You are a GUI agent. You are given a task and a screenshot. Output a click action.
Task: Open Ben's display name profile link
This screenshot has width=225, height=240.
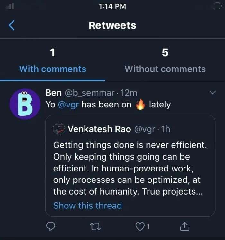pos(53,93)
